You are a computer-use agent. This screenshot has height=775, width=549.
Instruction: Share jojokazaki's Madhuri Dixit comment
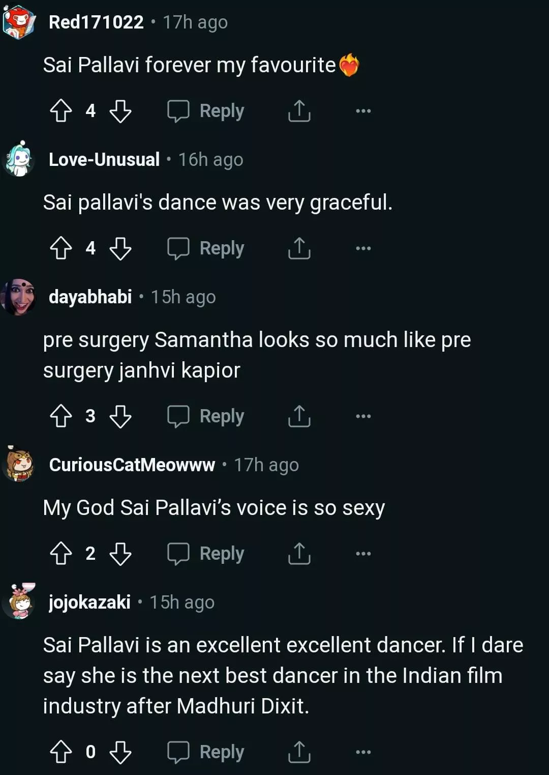point(299,752)
